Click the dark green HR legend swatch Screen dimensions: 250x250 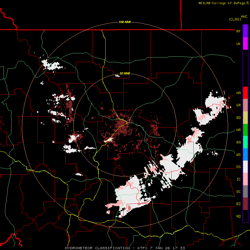click(x=245, y=130)
